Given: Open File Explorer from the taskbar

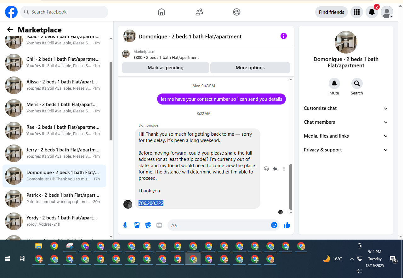Looking at the screenshot, I should point(39,246).
